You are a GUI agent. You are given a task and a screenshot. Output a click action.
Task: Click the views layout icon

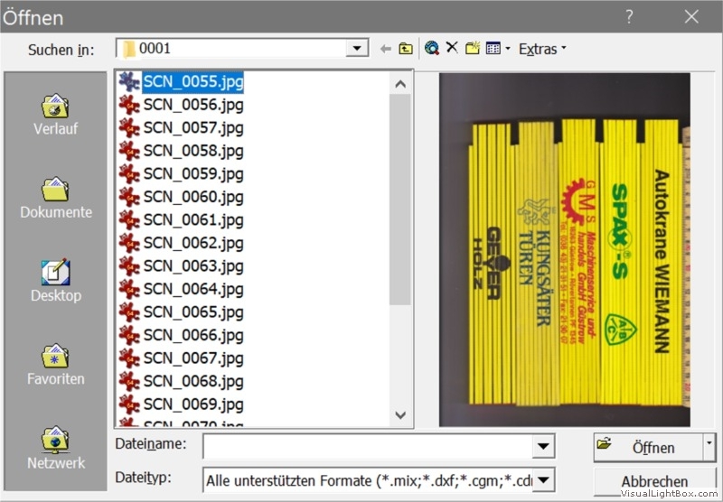click(493, 48)
